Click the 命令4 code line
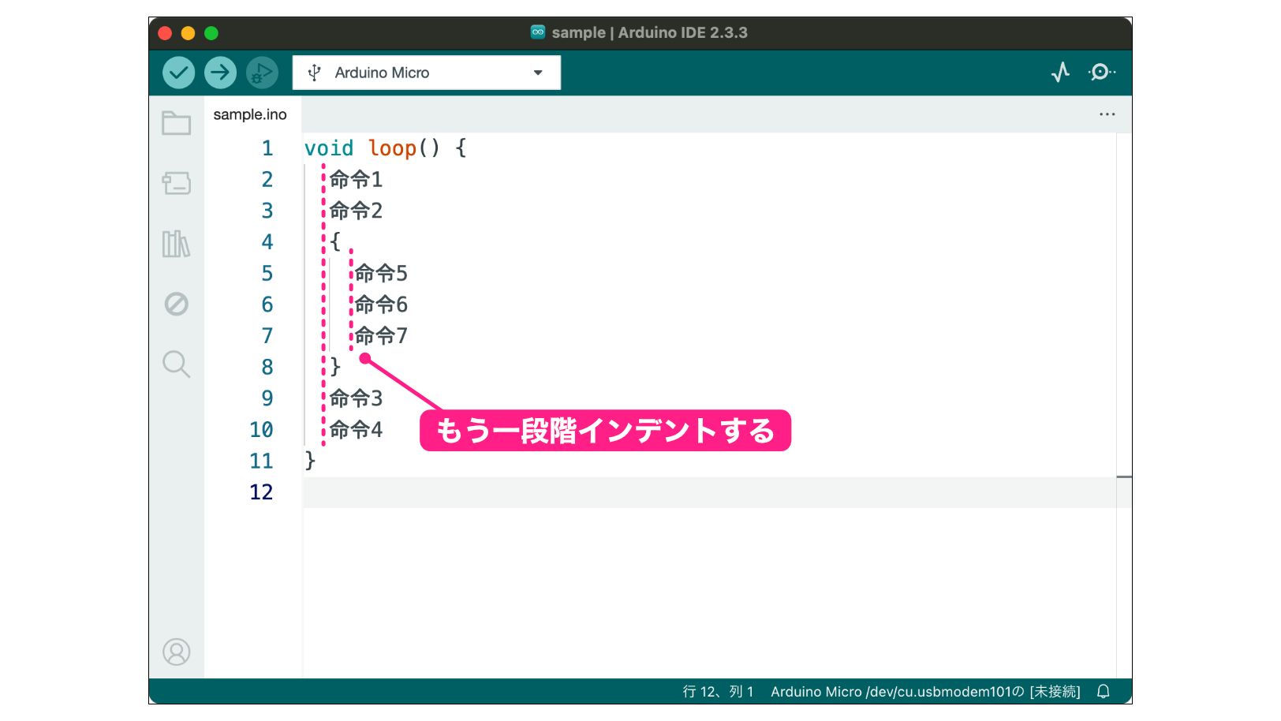Image resolution: width=1281 pixels, height=721 pixels. pyautogui.click(x=356, y=430)
